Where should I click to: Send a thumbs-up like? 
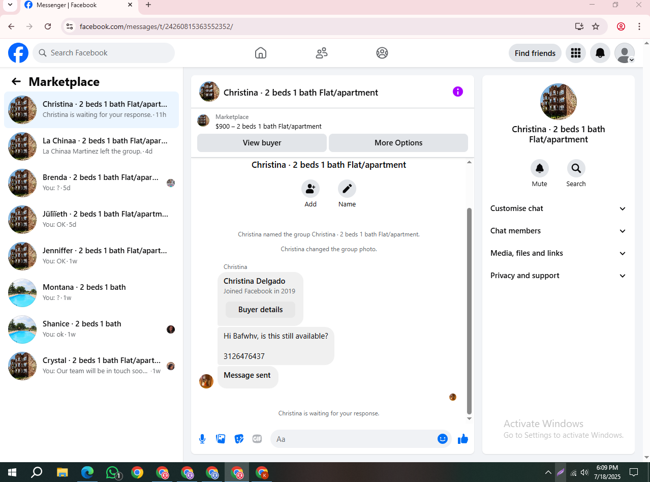(462, 439)
